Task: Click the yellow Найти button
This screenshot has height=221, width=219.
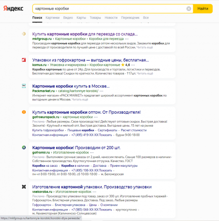Action: pyautogui.click(x=203, y=9)
